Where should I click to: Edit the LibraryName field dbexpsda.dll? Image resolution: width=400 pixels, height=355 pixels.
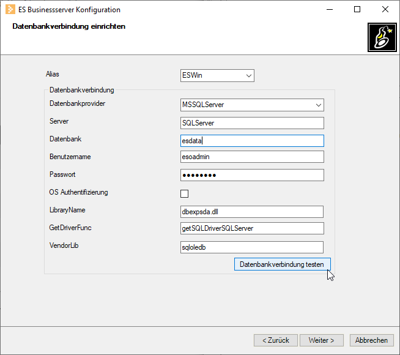pyautogui.click(x=252, y=212)
